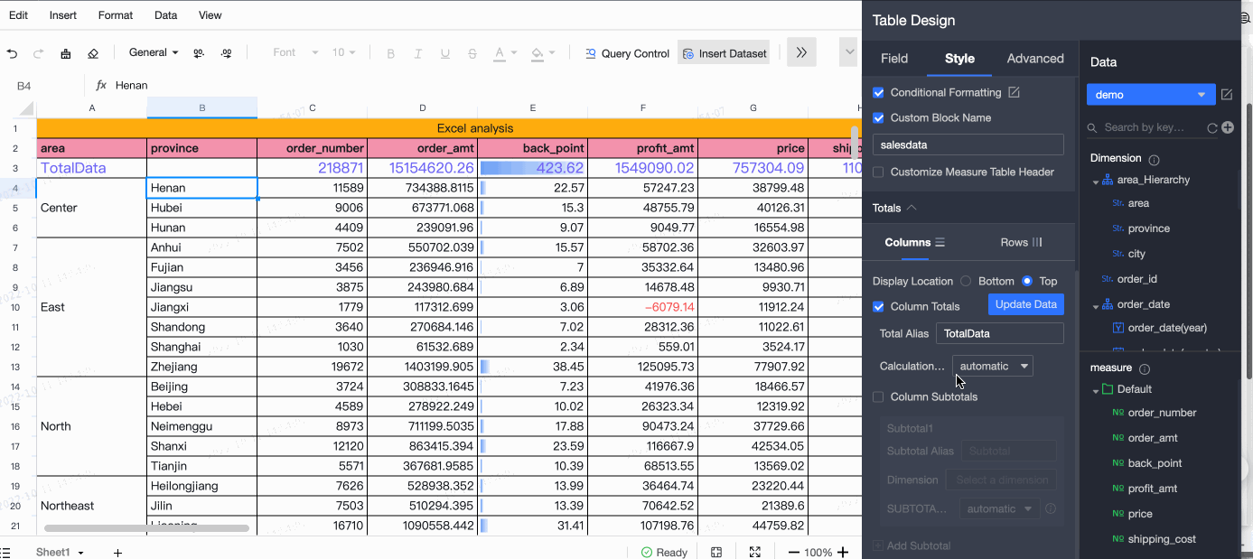Image resolution: width=1253 pixels, height=559 pixels.
Task: Zoom out with the minus icon
Action: [x=793, y=552]
